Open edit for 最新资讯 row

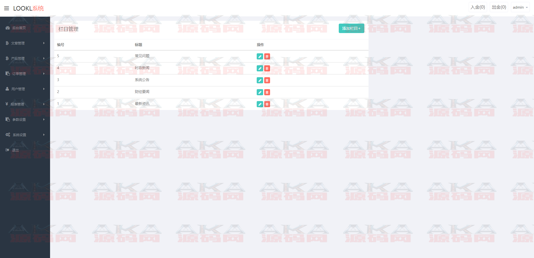(260, 104)
